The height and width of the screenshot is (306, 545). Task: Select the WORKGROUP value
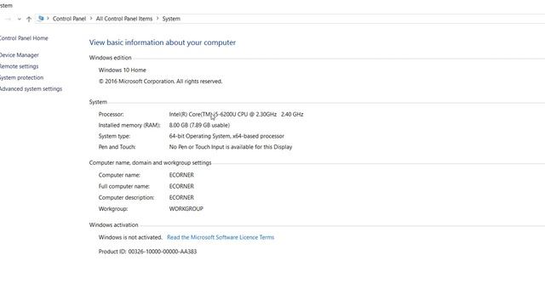pyautogui.click(x=186, y=209)
